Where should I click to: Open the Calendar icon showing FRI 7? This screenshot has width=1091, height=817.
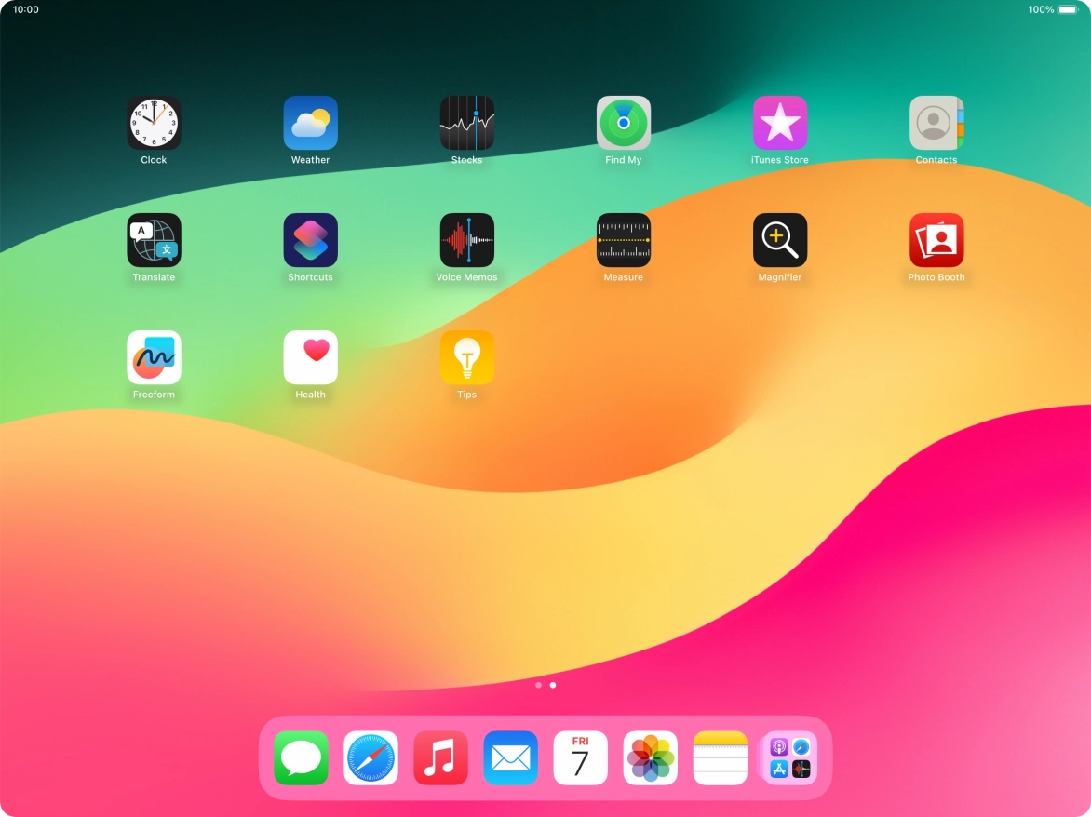[x=580, y=757]
